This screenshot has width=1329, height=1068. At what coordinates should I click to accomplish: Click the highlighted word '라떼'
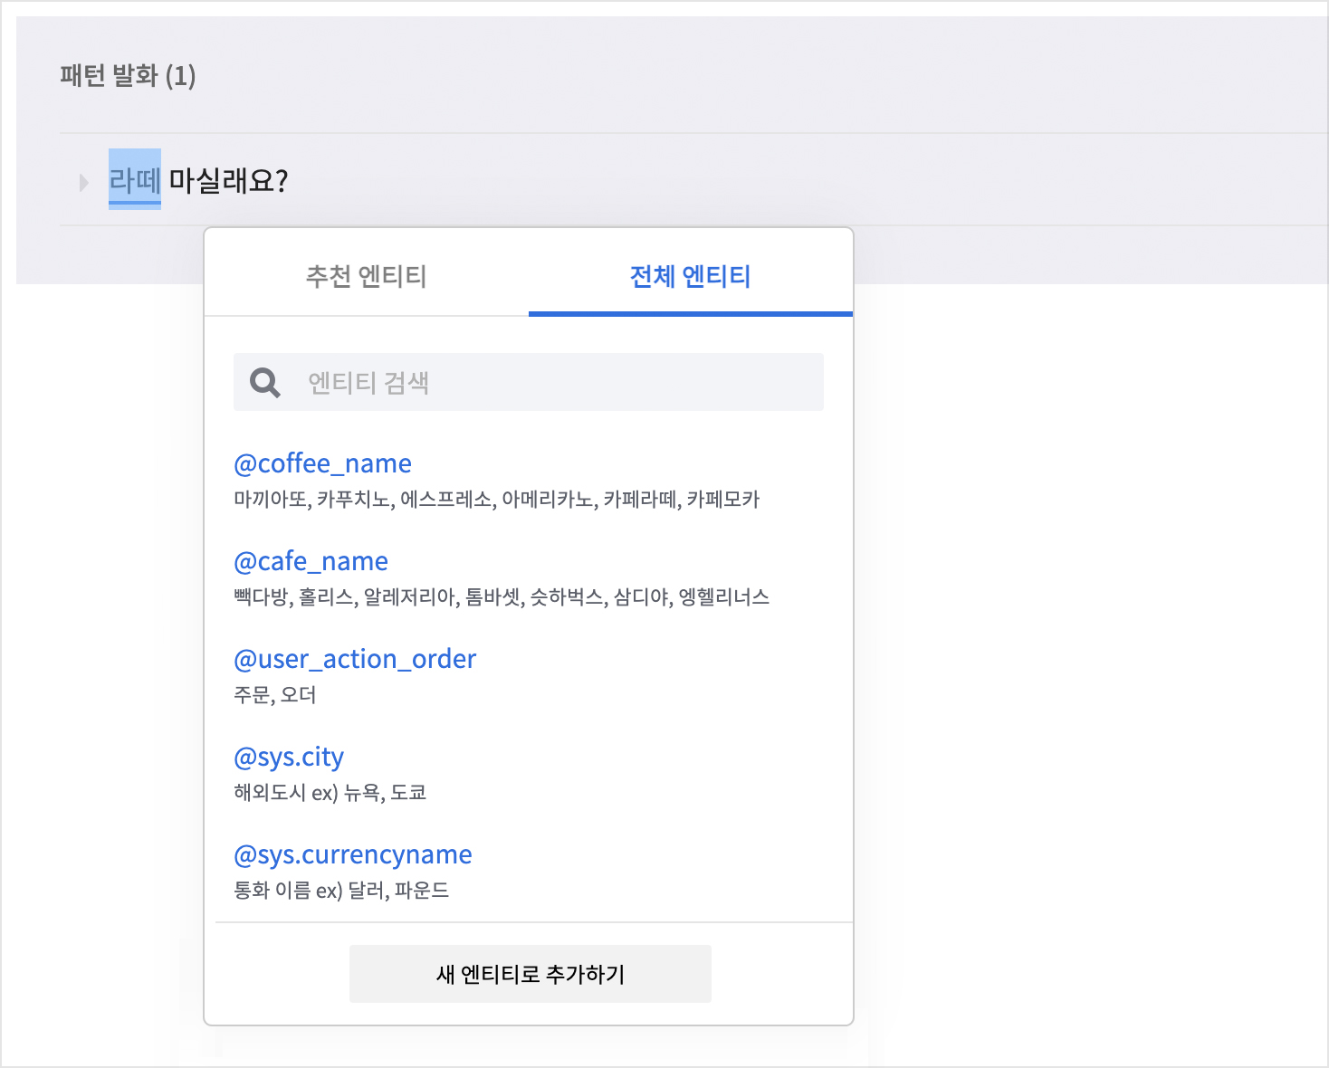tap(134, 180)
